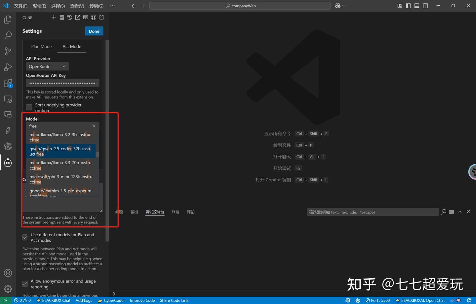Clear the free text in the model filter
The height and width of the screenshot is (304, 476).
[x=94, y=126]
